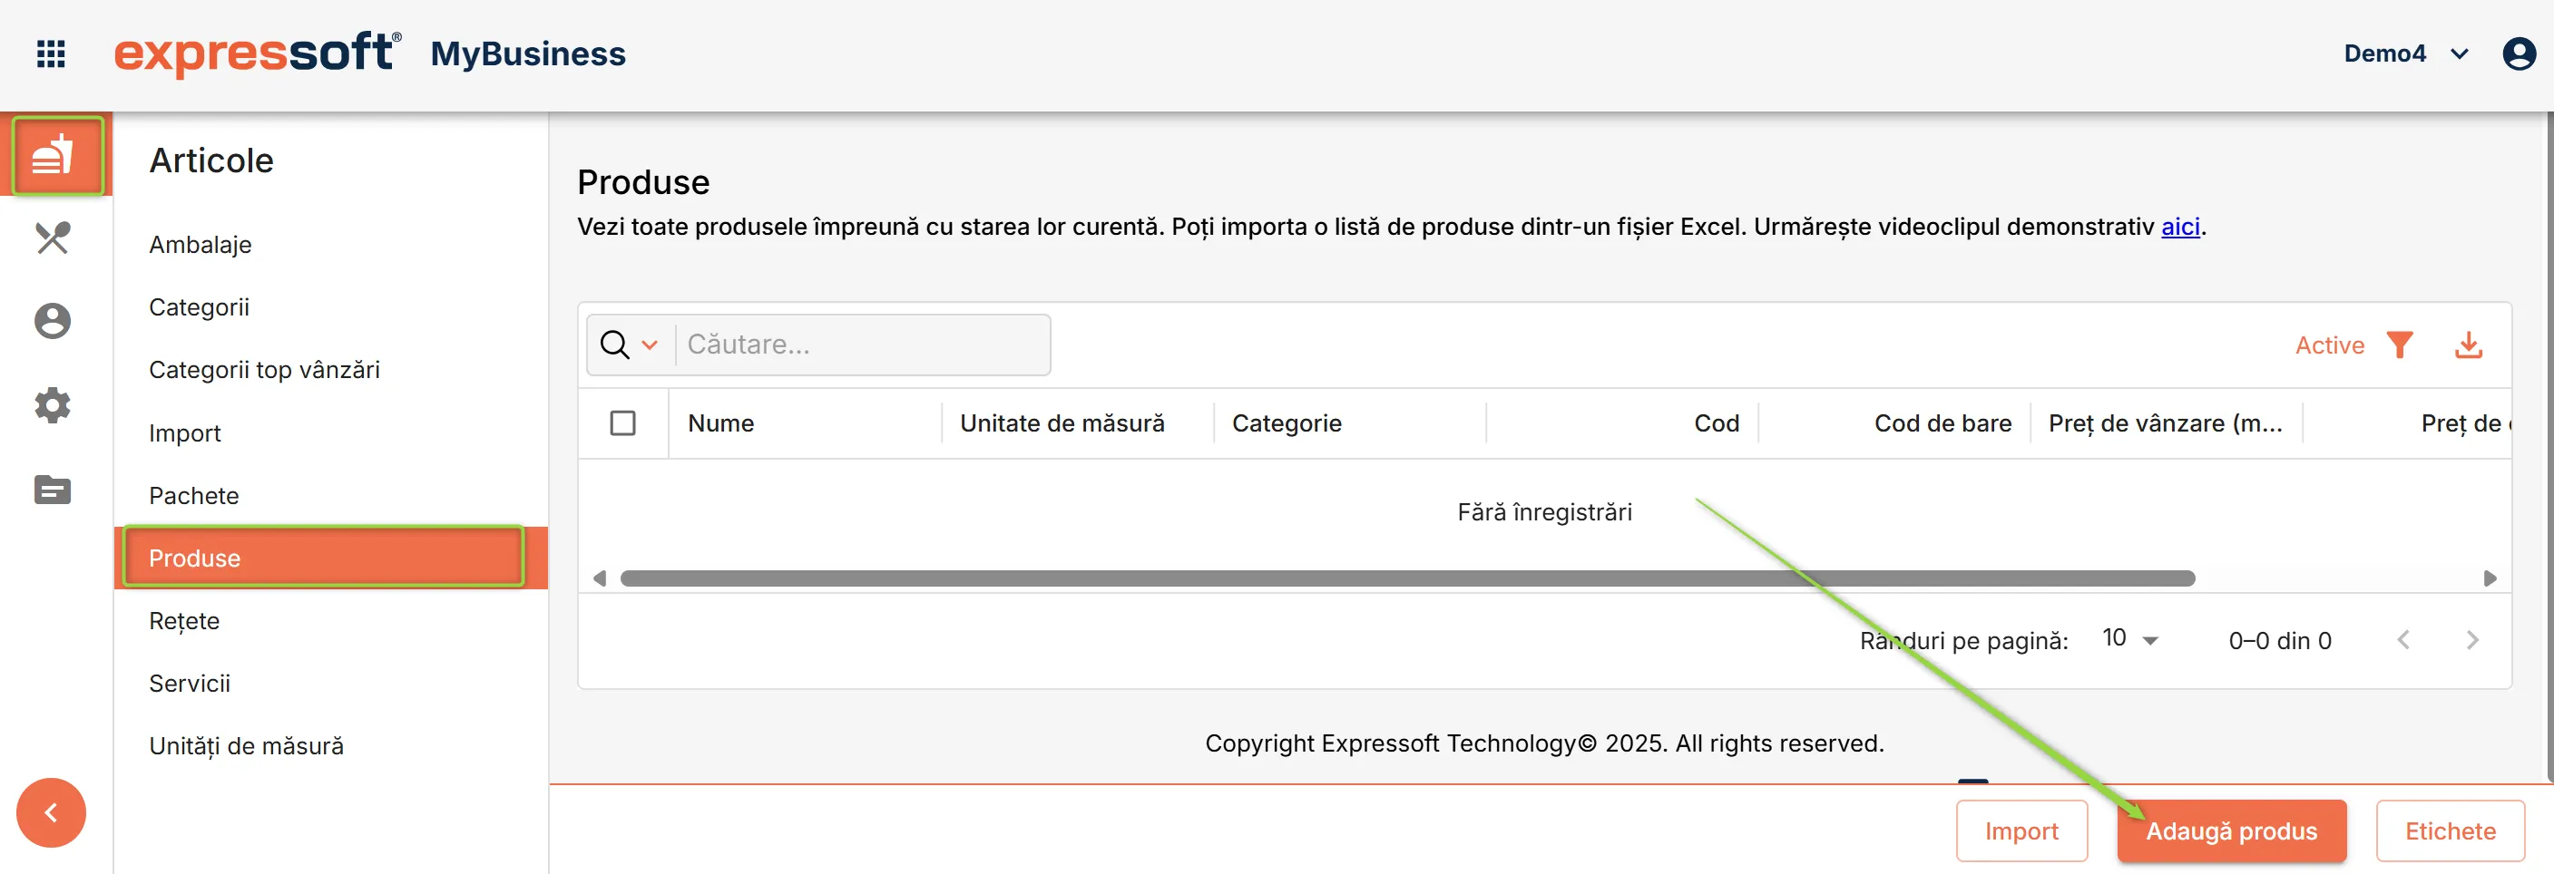This screenshot has height=874, width=2554.
Task: Click the left arrow of horizontal scrollbar
Action: (x=599, y=578)
